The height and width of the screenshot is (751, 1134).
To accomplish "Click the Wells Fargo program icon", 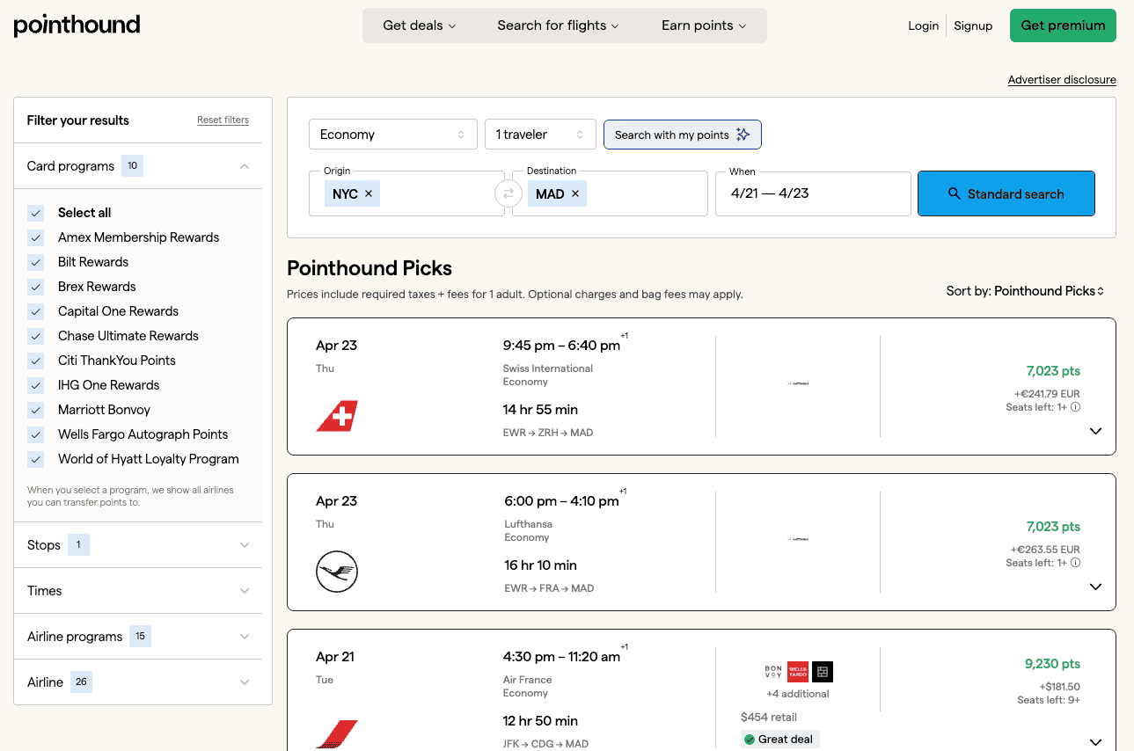I will [x=799, y=671].
